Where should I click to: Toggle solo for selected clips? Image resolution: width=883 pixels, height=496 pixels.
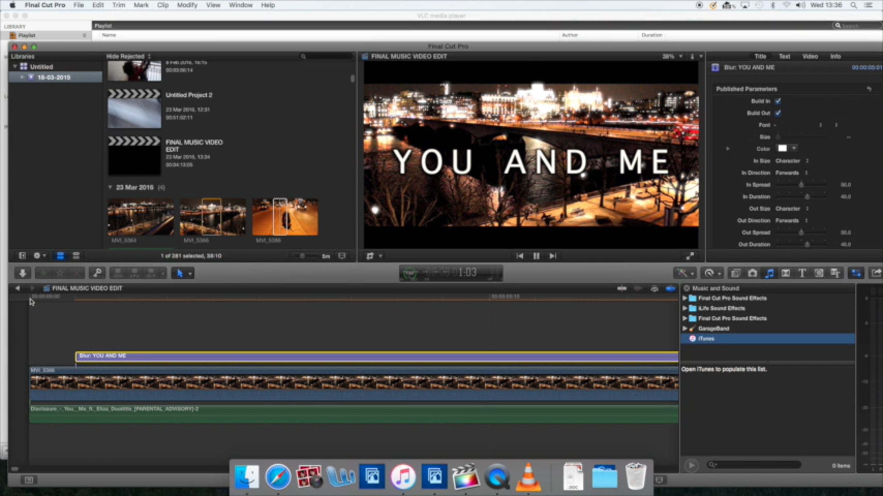(654, 289)
